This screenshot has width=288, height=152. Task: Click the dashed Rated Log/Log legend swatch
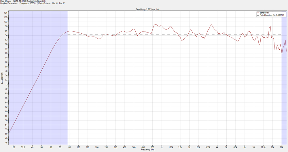pyautogui.click(x=258, y=15)
